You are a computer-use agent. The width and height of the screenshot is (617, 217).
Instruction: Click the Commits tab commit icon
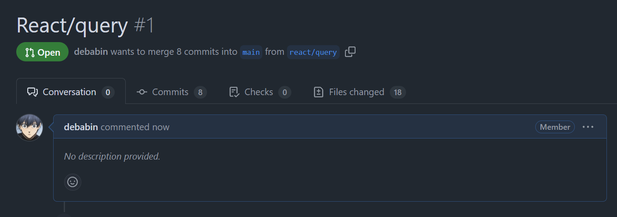coord(142,92)
